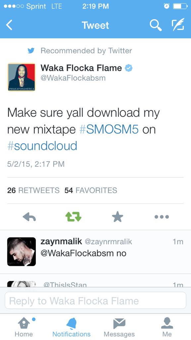Open zaynmalik's profile avatar
The image size is (191, 340).
click(22, 252)
